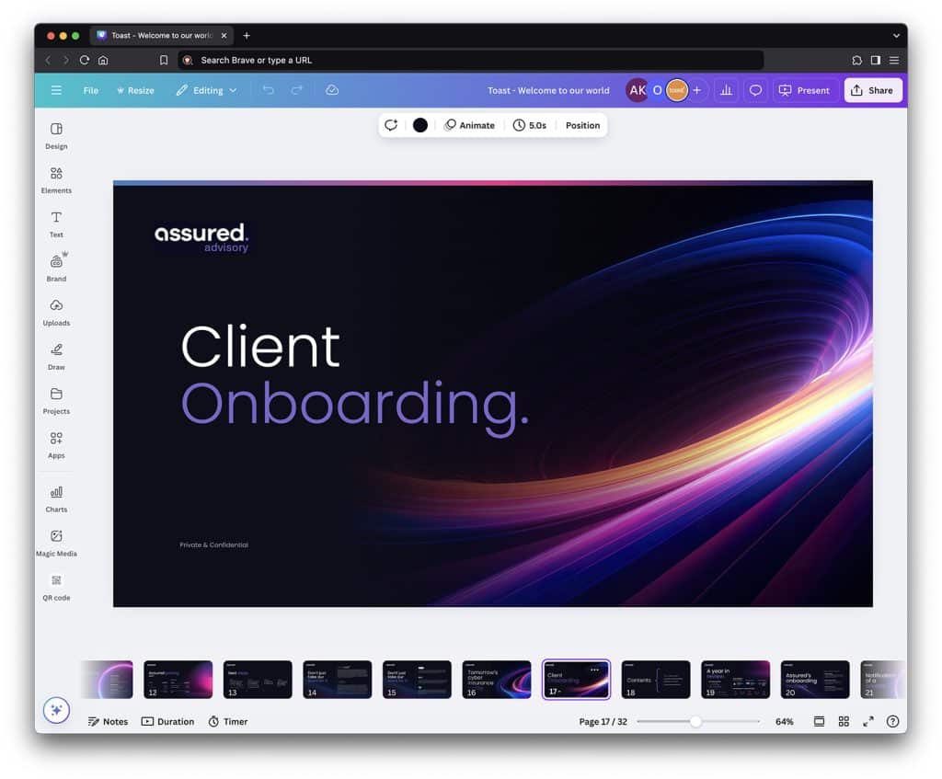The image size is (942, 779).
Task: Open Magic Media
Action: [56, 543]
